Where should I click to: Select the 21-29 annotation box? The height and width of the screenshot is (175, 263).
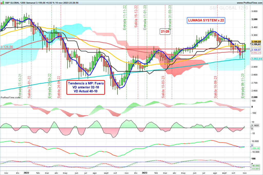click(165, 32)
